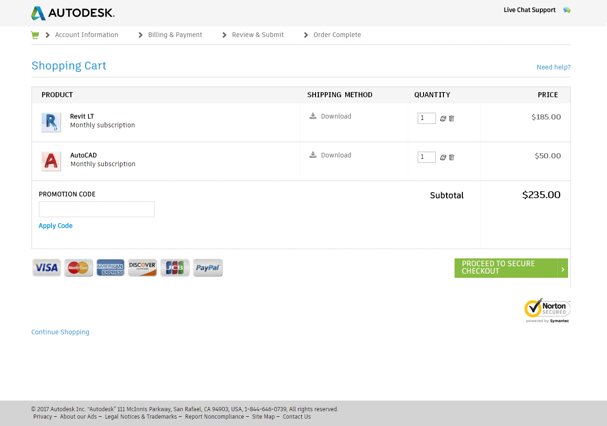Open About our Ads footer link
Screen dimensions: 607x426
pyautogui.click(x=78, y=417)
